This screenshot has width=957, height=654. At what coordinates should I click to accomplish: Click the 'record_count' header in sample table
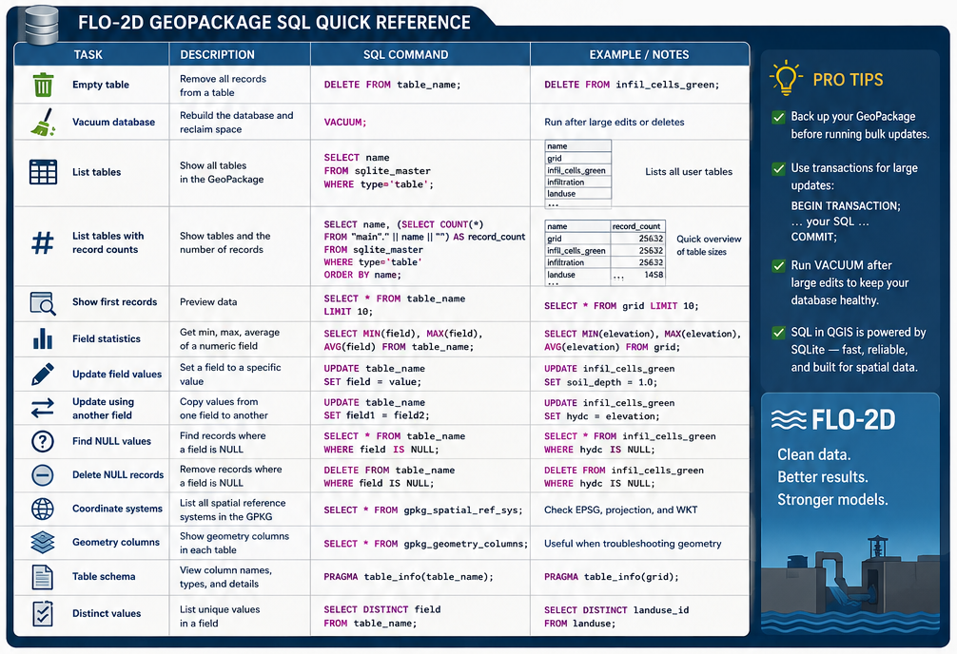point(636,226)
